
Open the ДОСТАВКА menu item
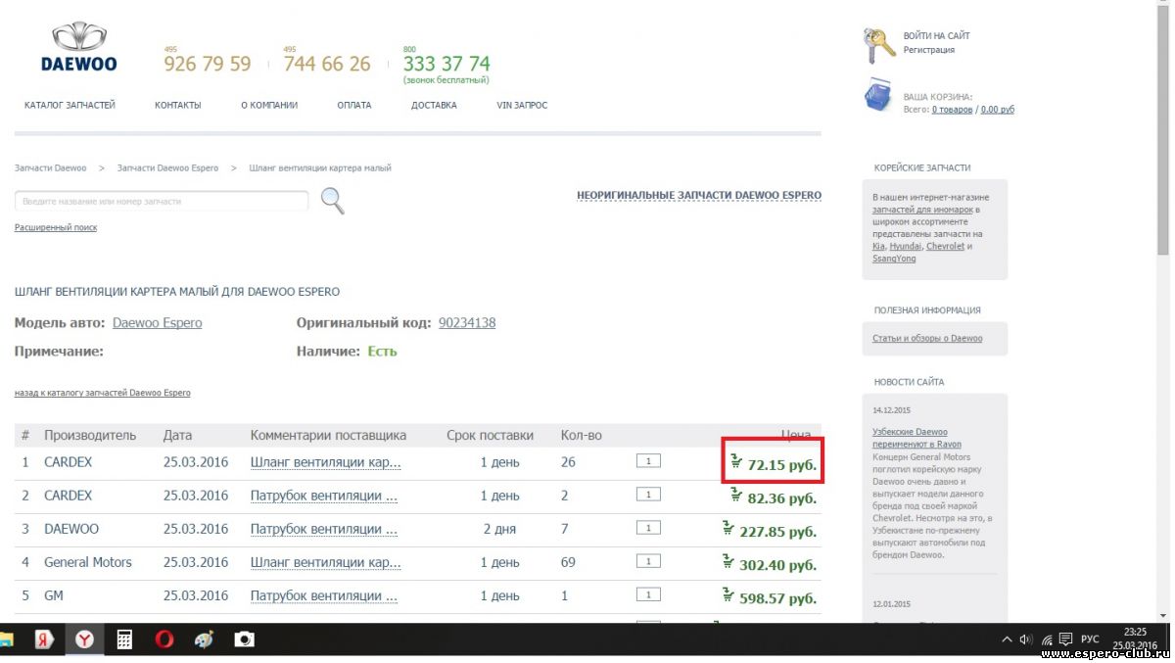click(434, 105)
